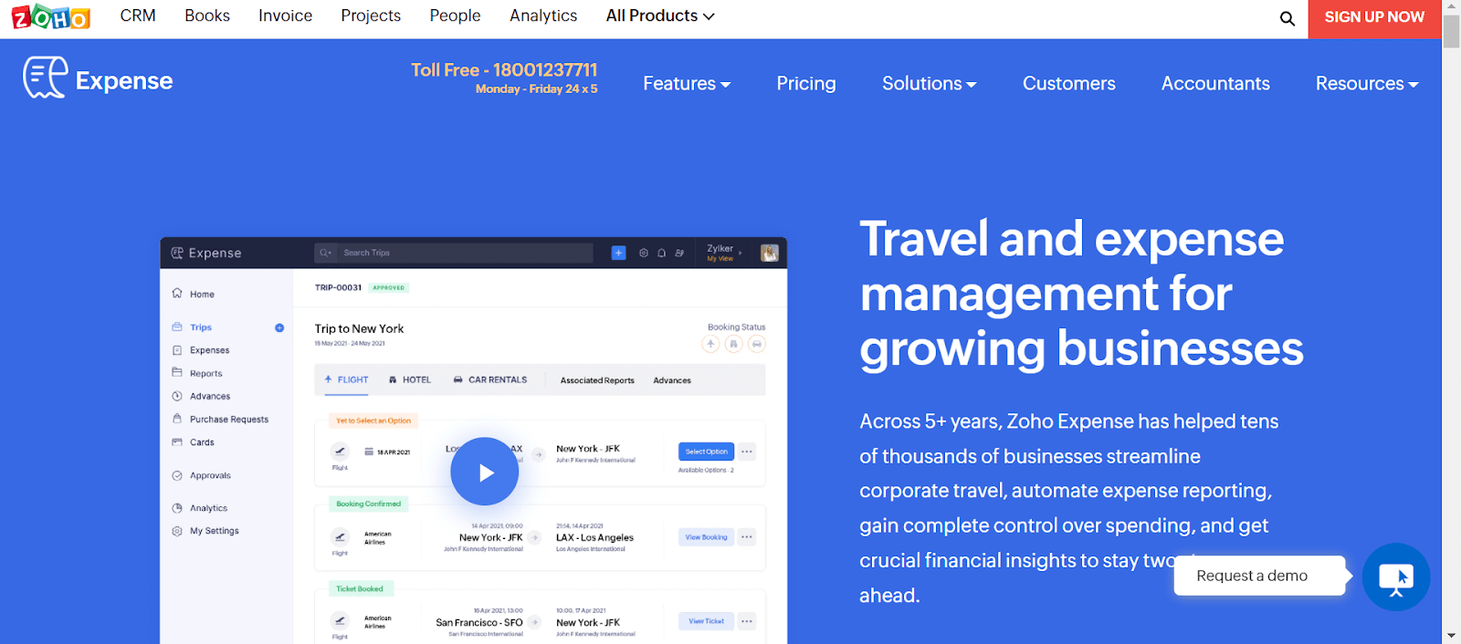The width and height of the screenshot is (1461, 644).
Task: Click the Zoho Expense logo
Action: pyautogui.click(x=98, y=78)
